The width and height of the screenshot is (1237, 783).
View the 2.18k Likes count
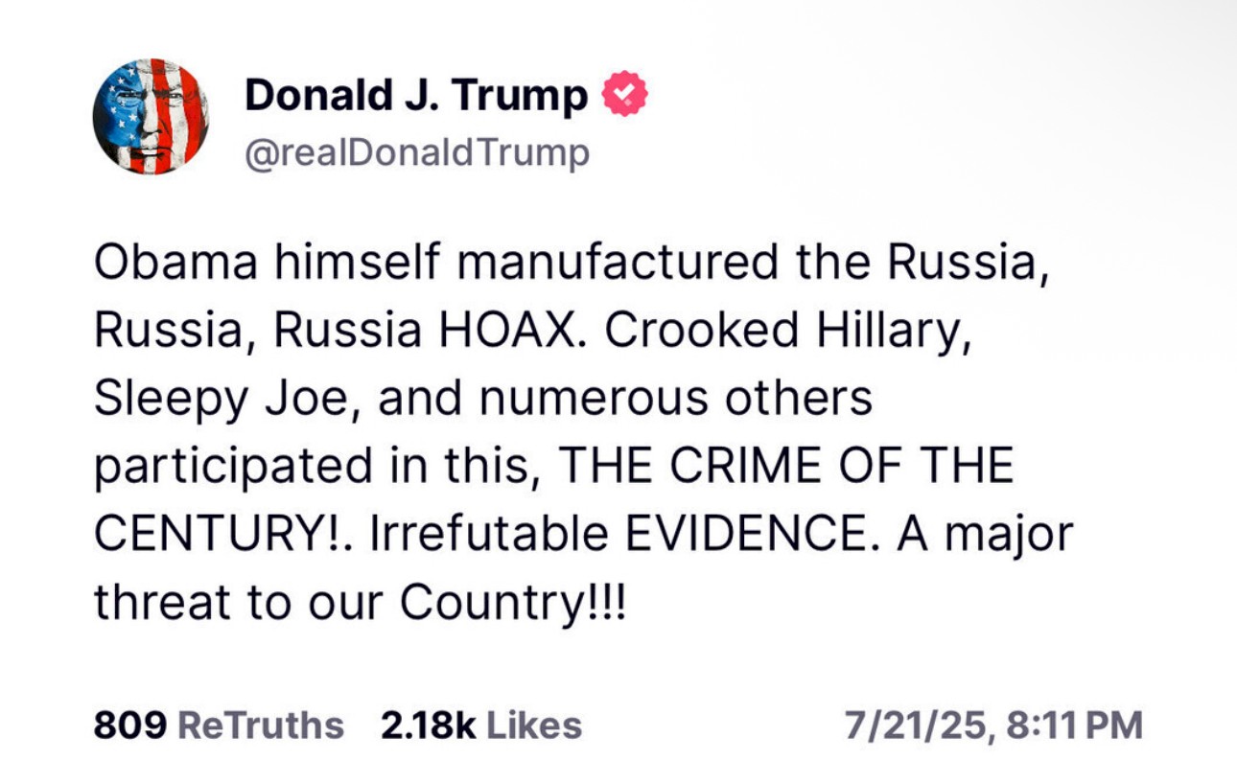(428, 725)
